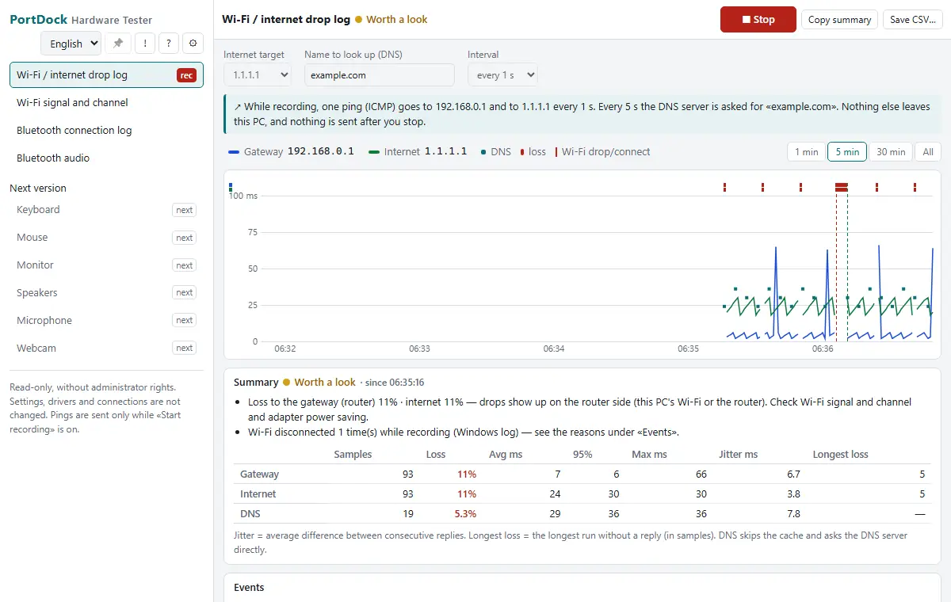Set the chart range to 1 min
This screenshot has width=951, height=602.
(805, 152)
